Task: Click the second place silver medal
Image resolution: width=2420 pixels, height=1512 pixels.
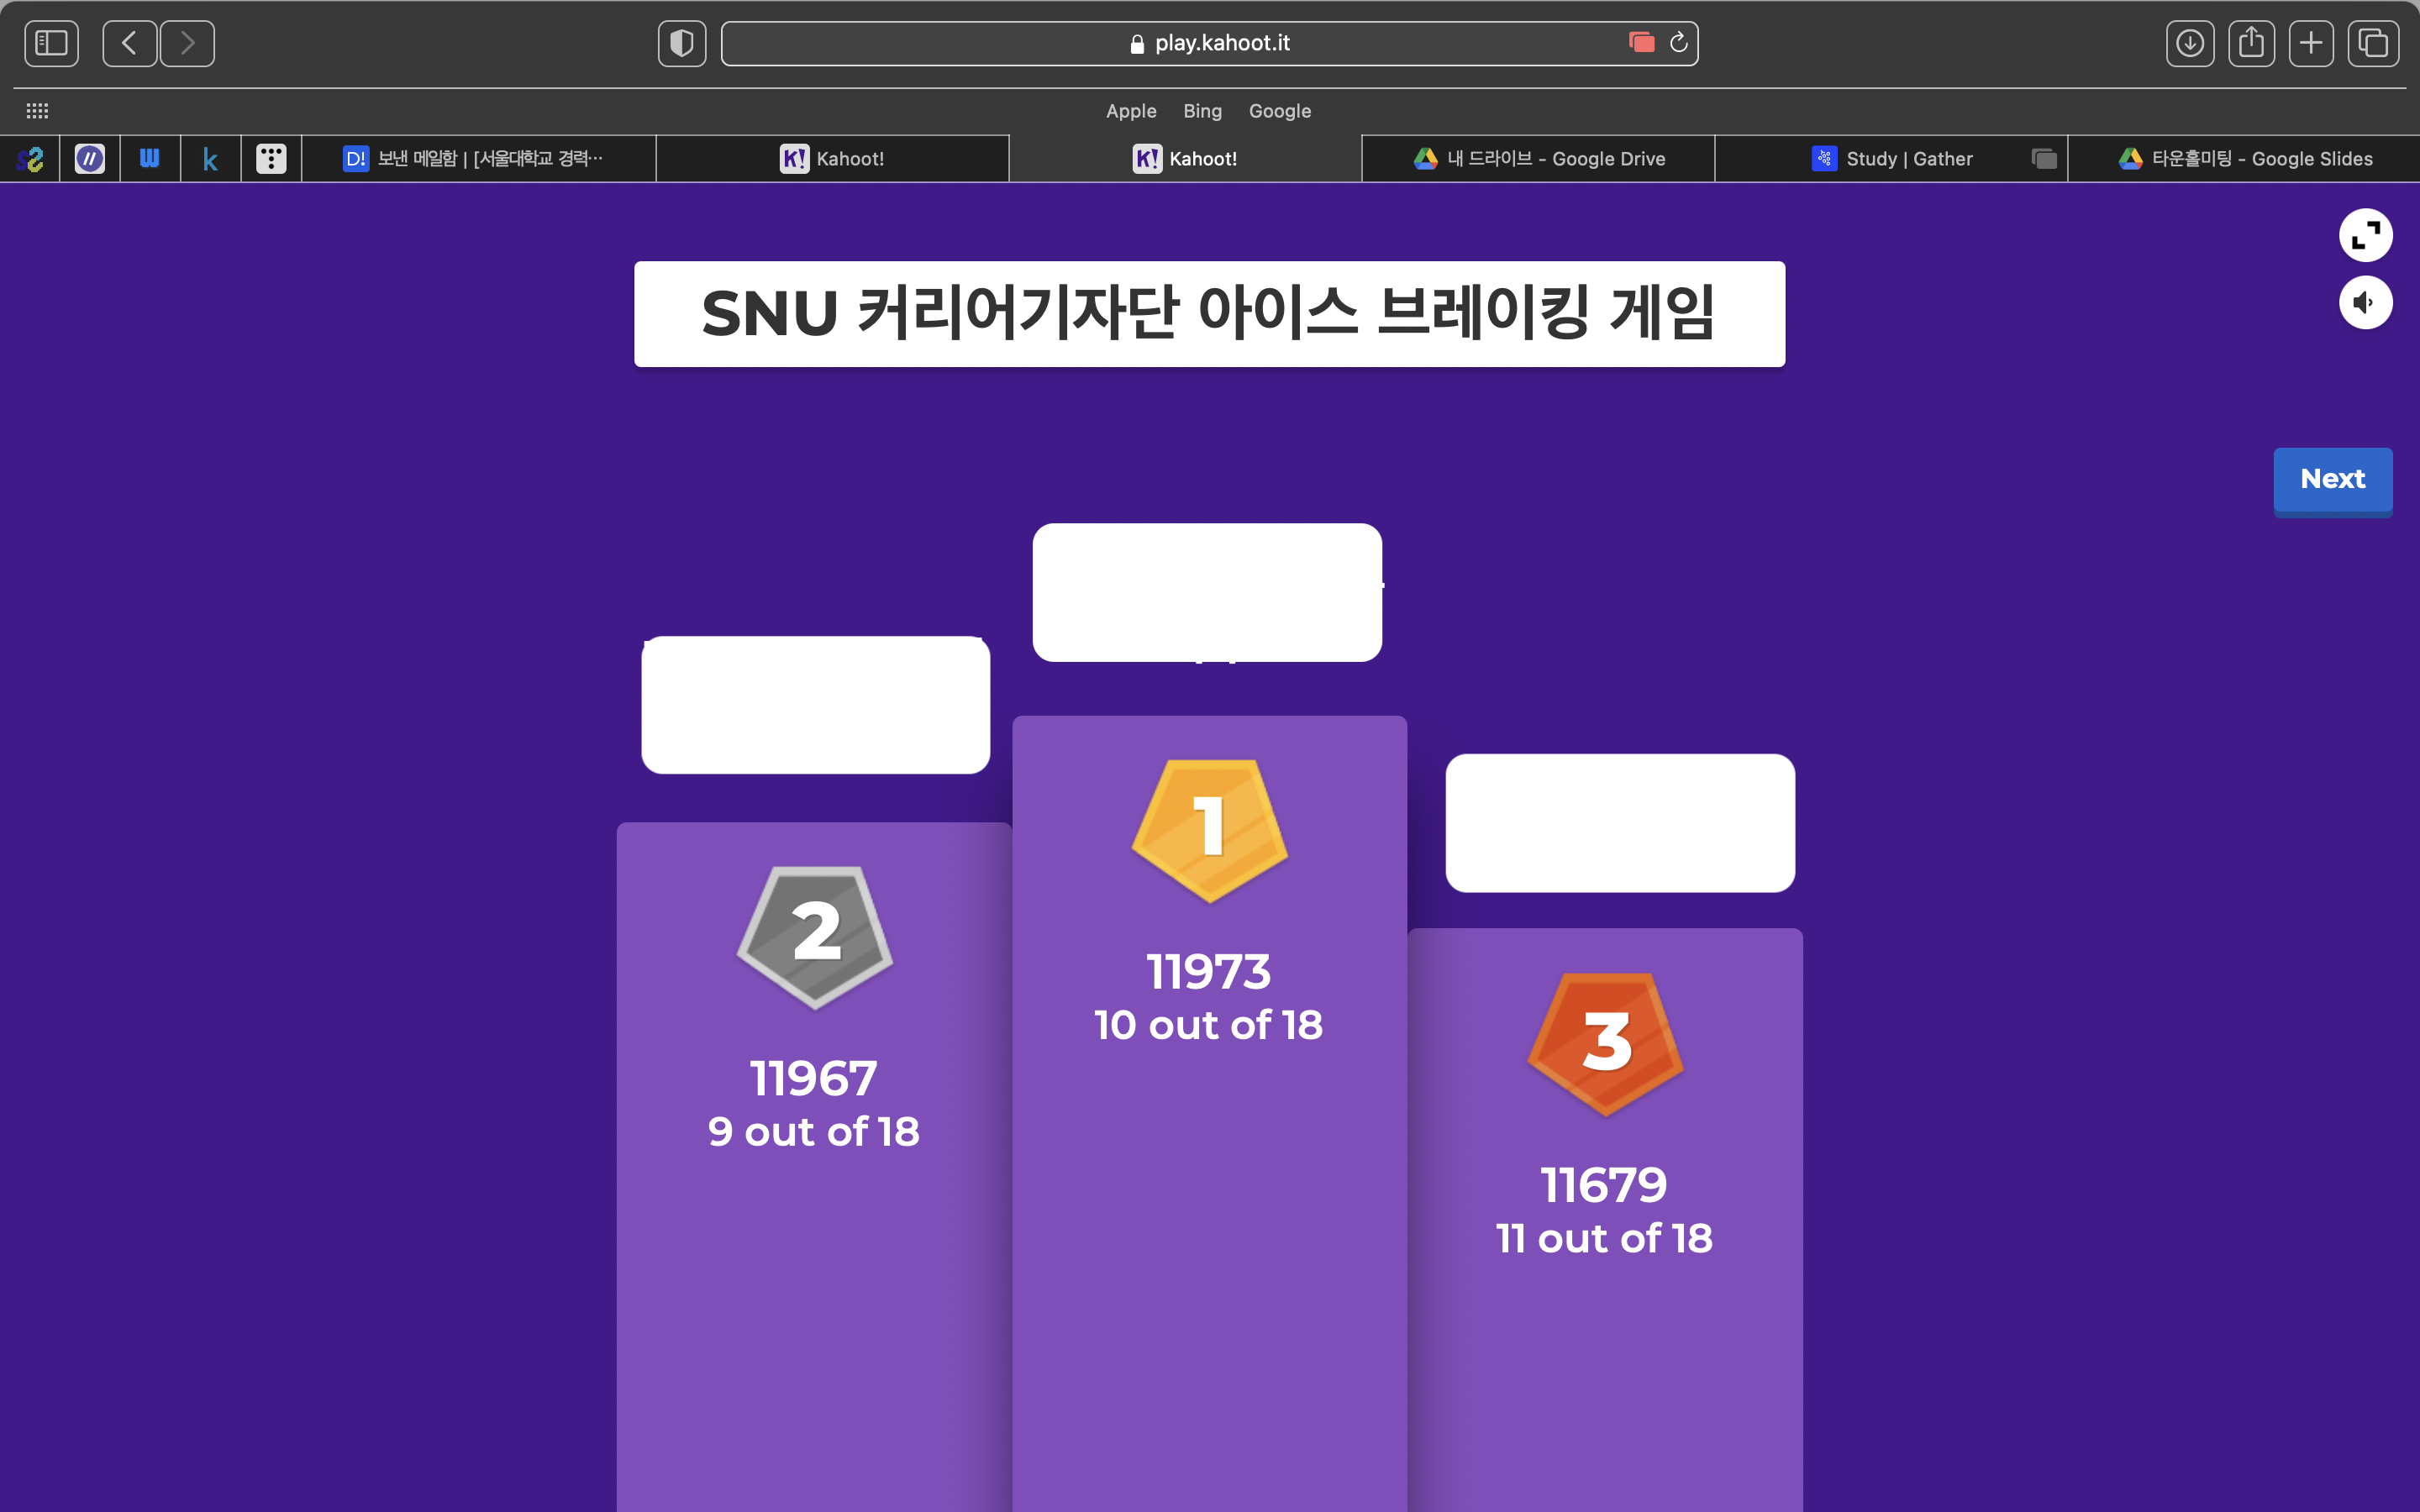Action: pyautogui.click(x=814, y=937)
